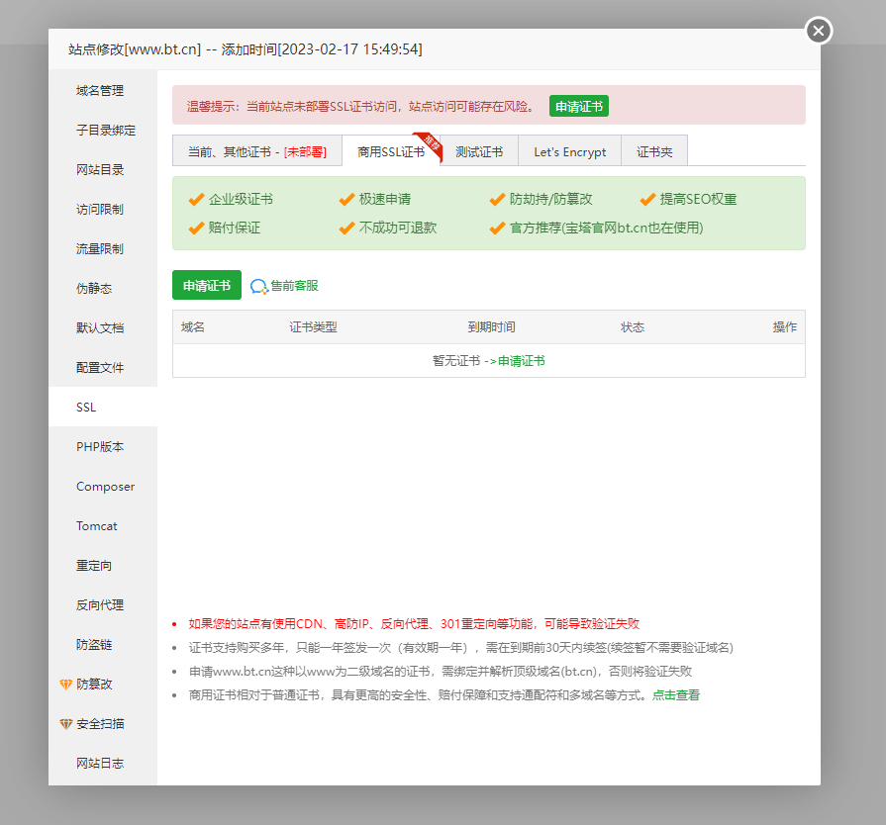Open the 测试证书 tab
The width and height of the screenshot is (886, 825).
click(479, 152)
